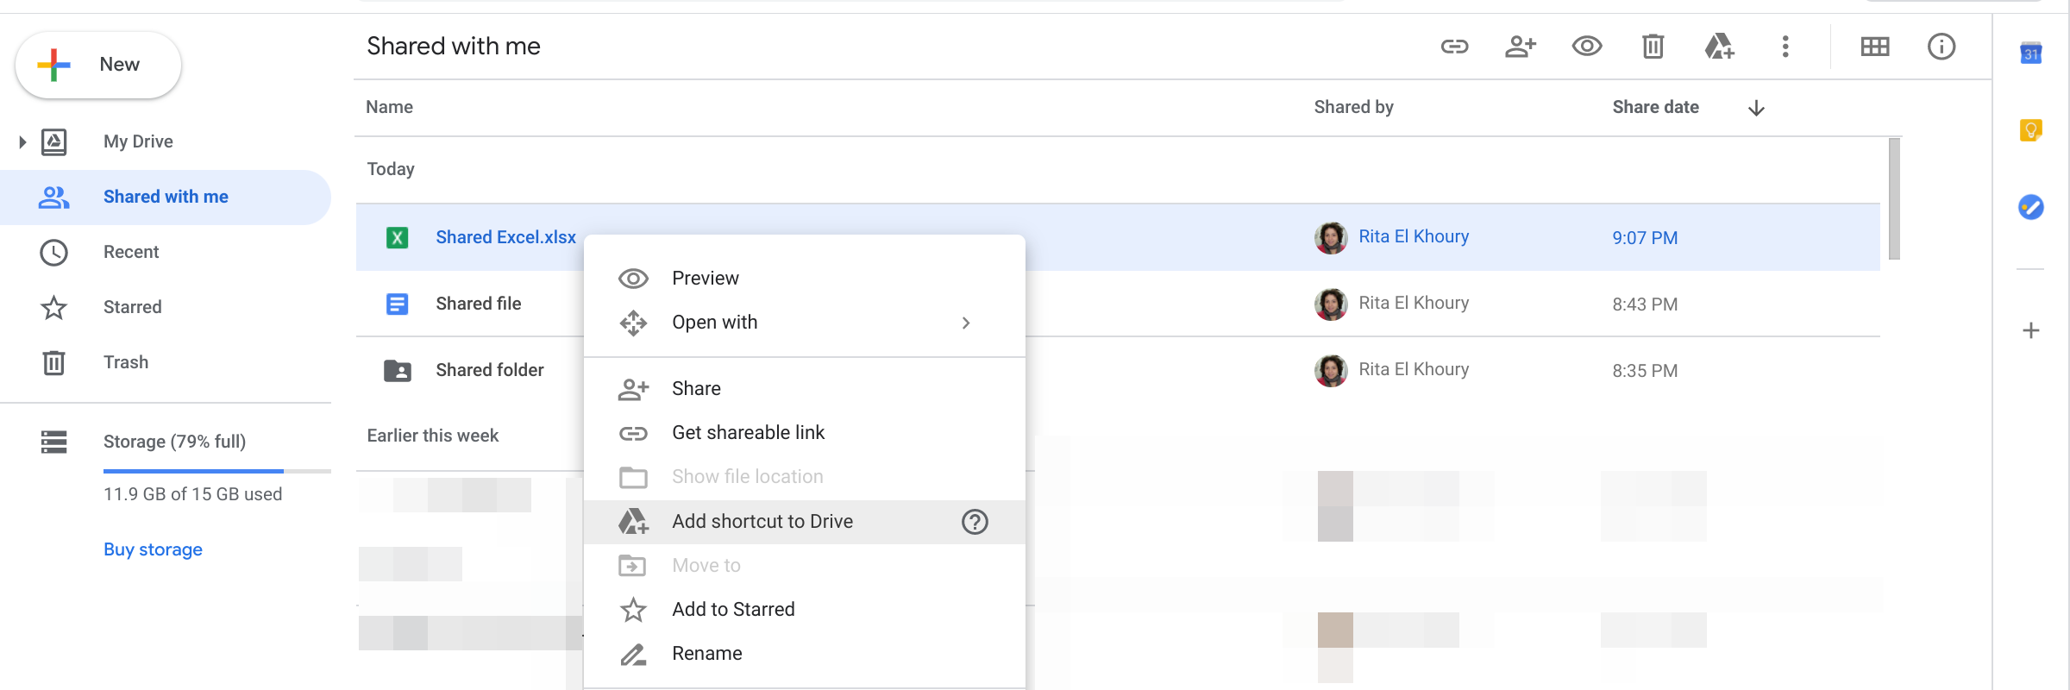Click the help question mark beside Add shortcut
2070x690 pixels.
[975, 522]
